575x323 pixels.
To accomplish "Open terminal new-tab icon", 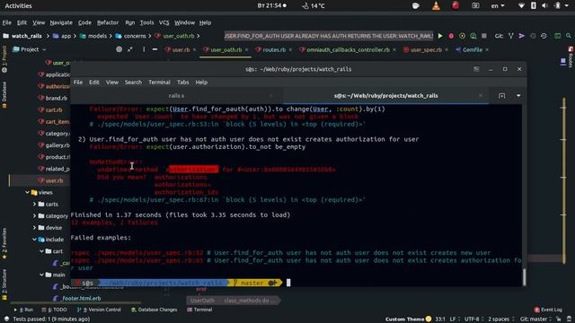I will (501, 96).
